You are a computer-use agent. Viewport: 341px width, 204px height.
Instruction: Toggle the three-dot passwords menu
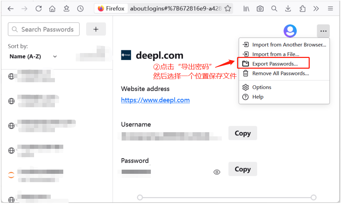click(x=323, y=31)
